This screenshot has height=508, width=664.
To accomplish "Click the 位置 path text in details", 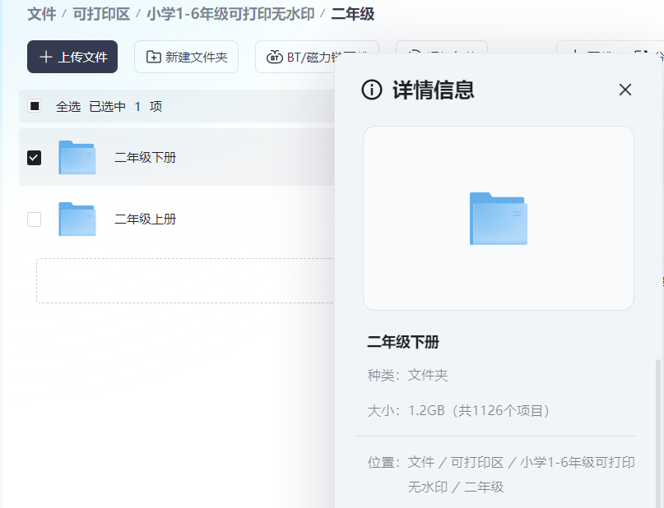I will pyautogui.click(x=521, y=474).
